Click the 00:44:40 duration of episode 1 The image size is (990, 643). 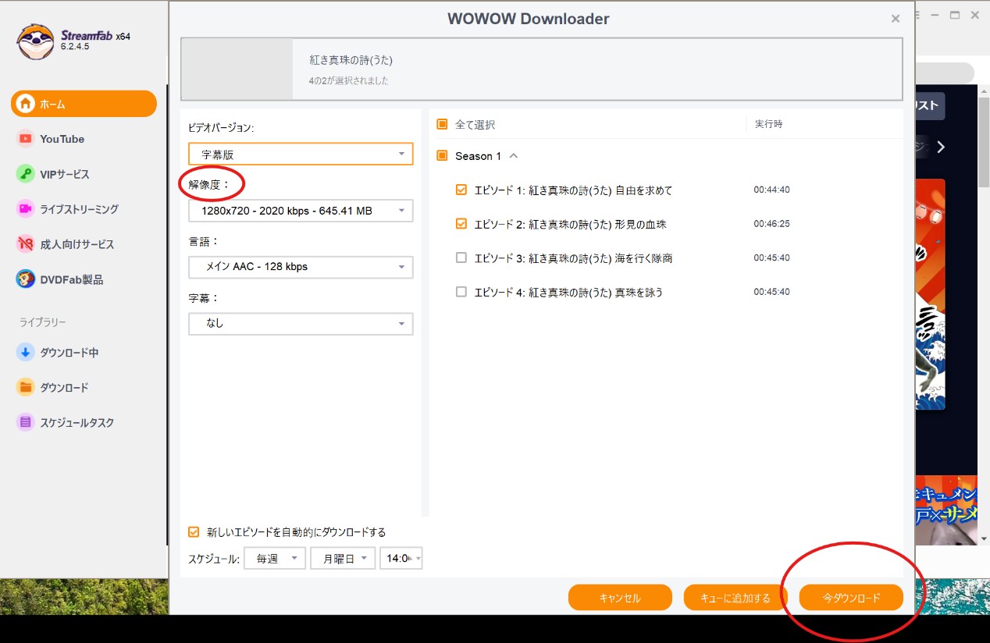[771, 190]
